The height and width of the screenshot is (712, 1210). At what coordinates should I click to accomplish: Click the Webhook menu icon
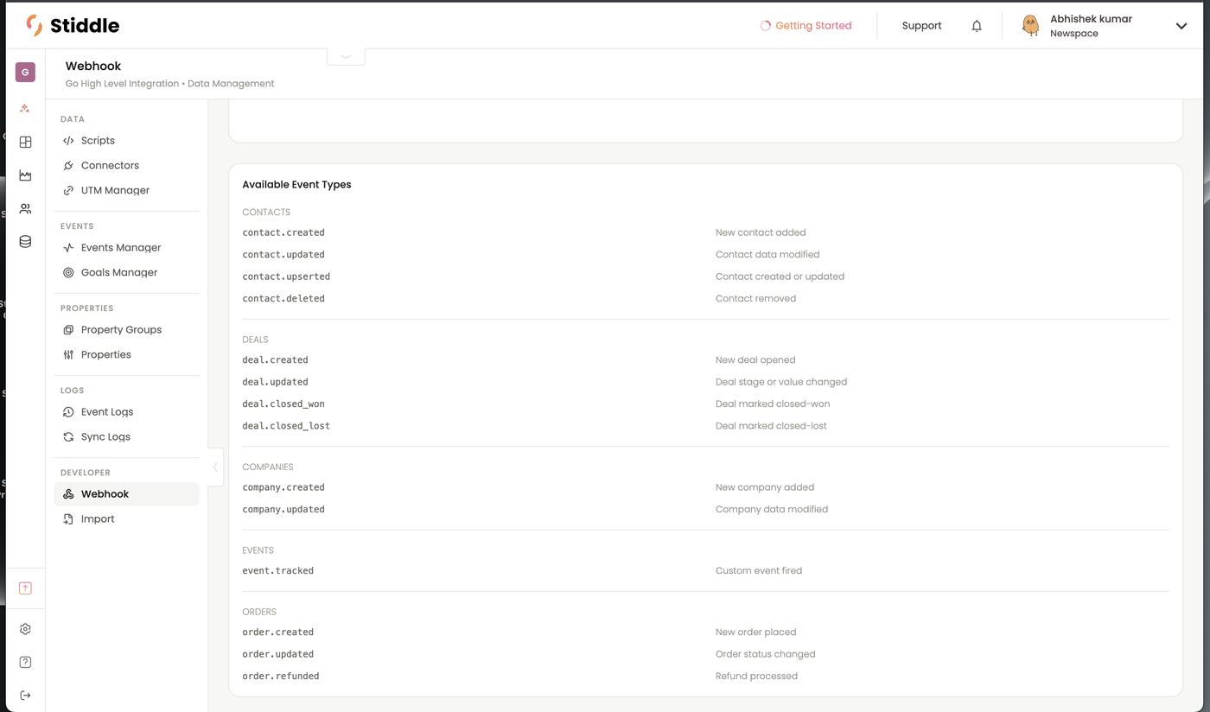pos(68,494)
